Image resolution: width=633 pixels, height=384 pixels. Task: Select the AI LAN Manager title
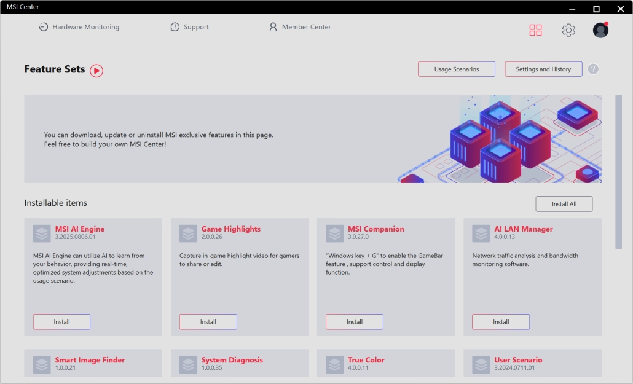(523, 229)
